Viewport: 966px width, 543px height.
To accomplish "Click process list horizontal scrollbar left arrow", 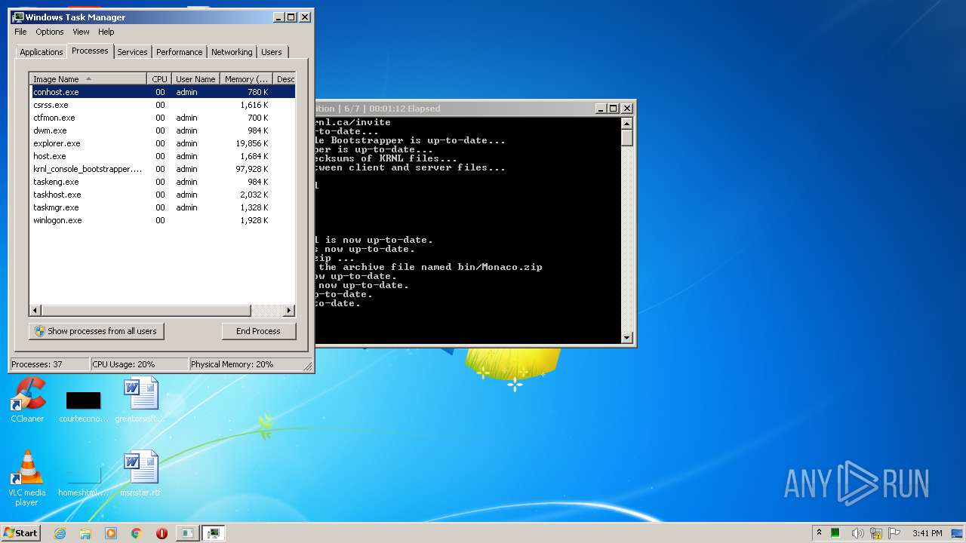I will [35, 310].
